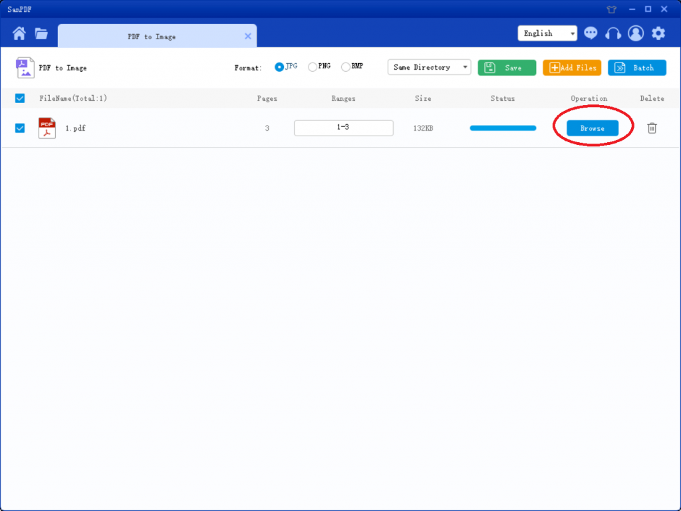Click the PDF to Image page icon
681x511 pixels.
(x=25, y=68)
